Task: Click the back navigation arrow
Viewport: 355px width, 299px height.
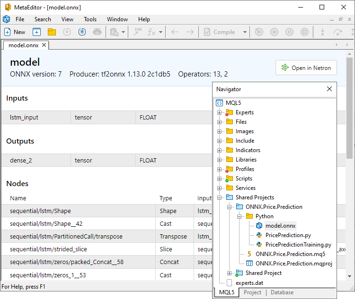Action: tap(175, 32)
